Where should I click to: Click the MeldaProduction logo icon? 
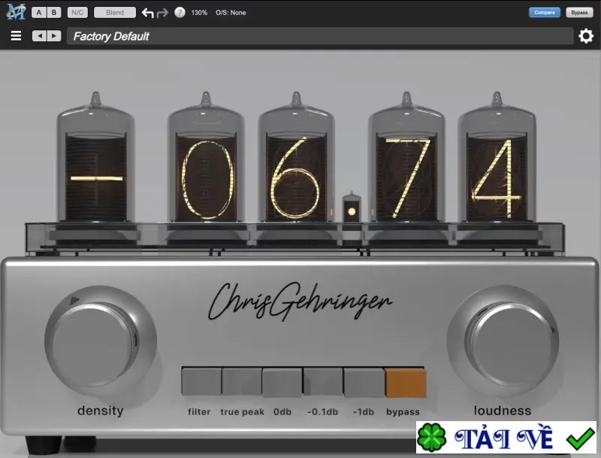[16, 12]
